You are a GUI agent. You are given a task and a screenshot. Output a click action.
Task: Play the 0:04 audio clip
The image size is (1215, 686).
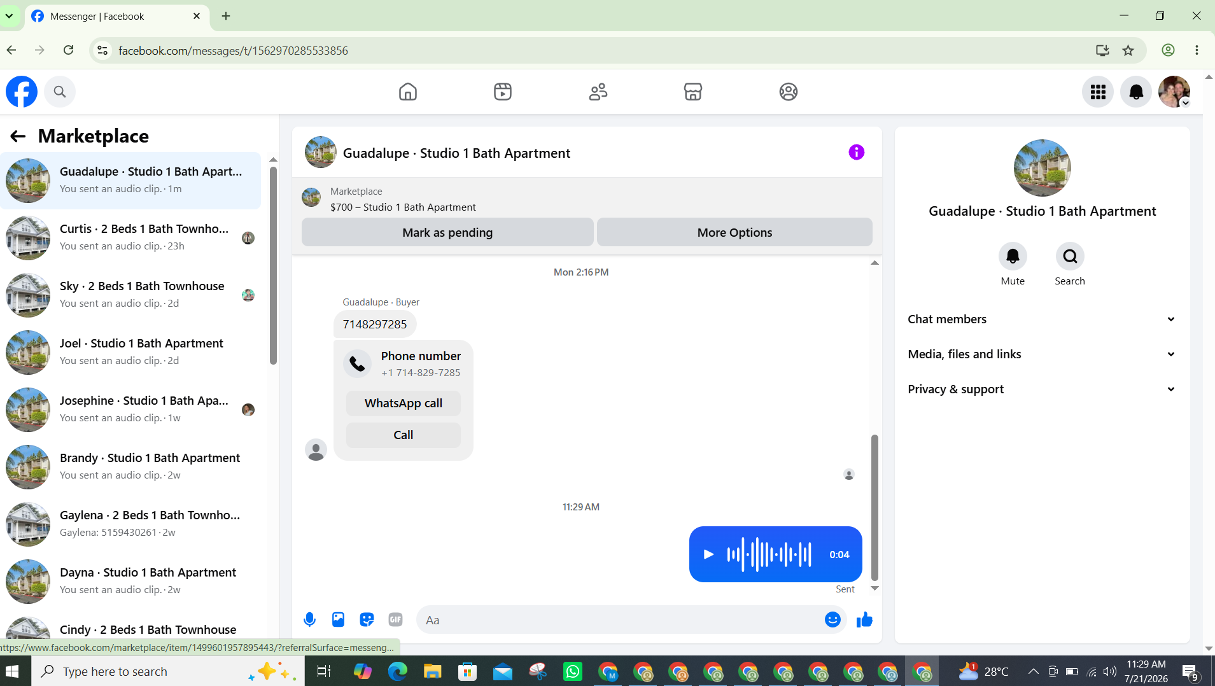pos(708,554)
